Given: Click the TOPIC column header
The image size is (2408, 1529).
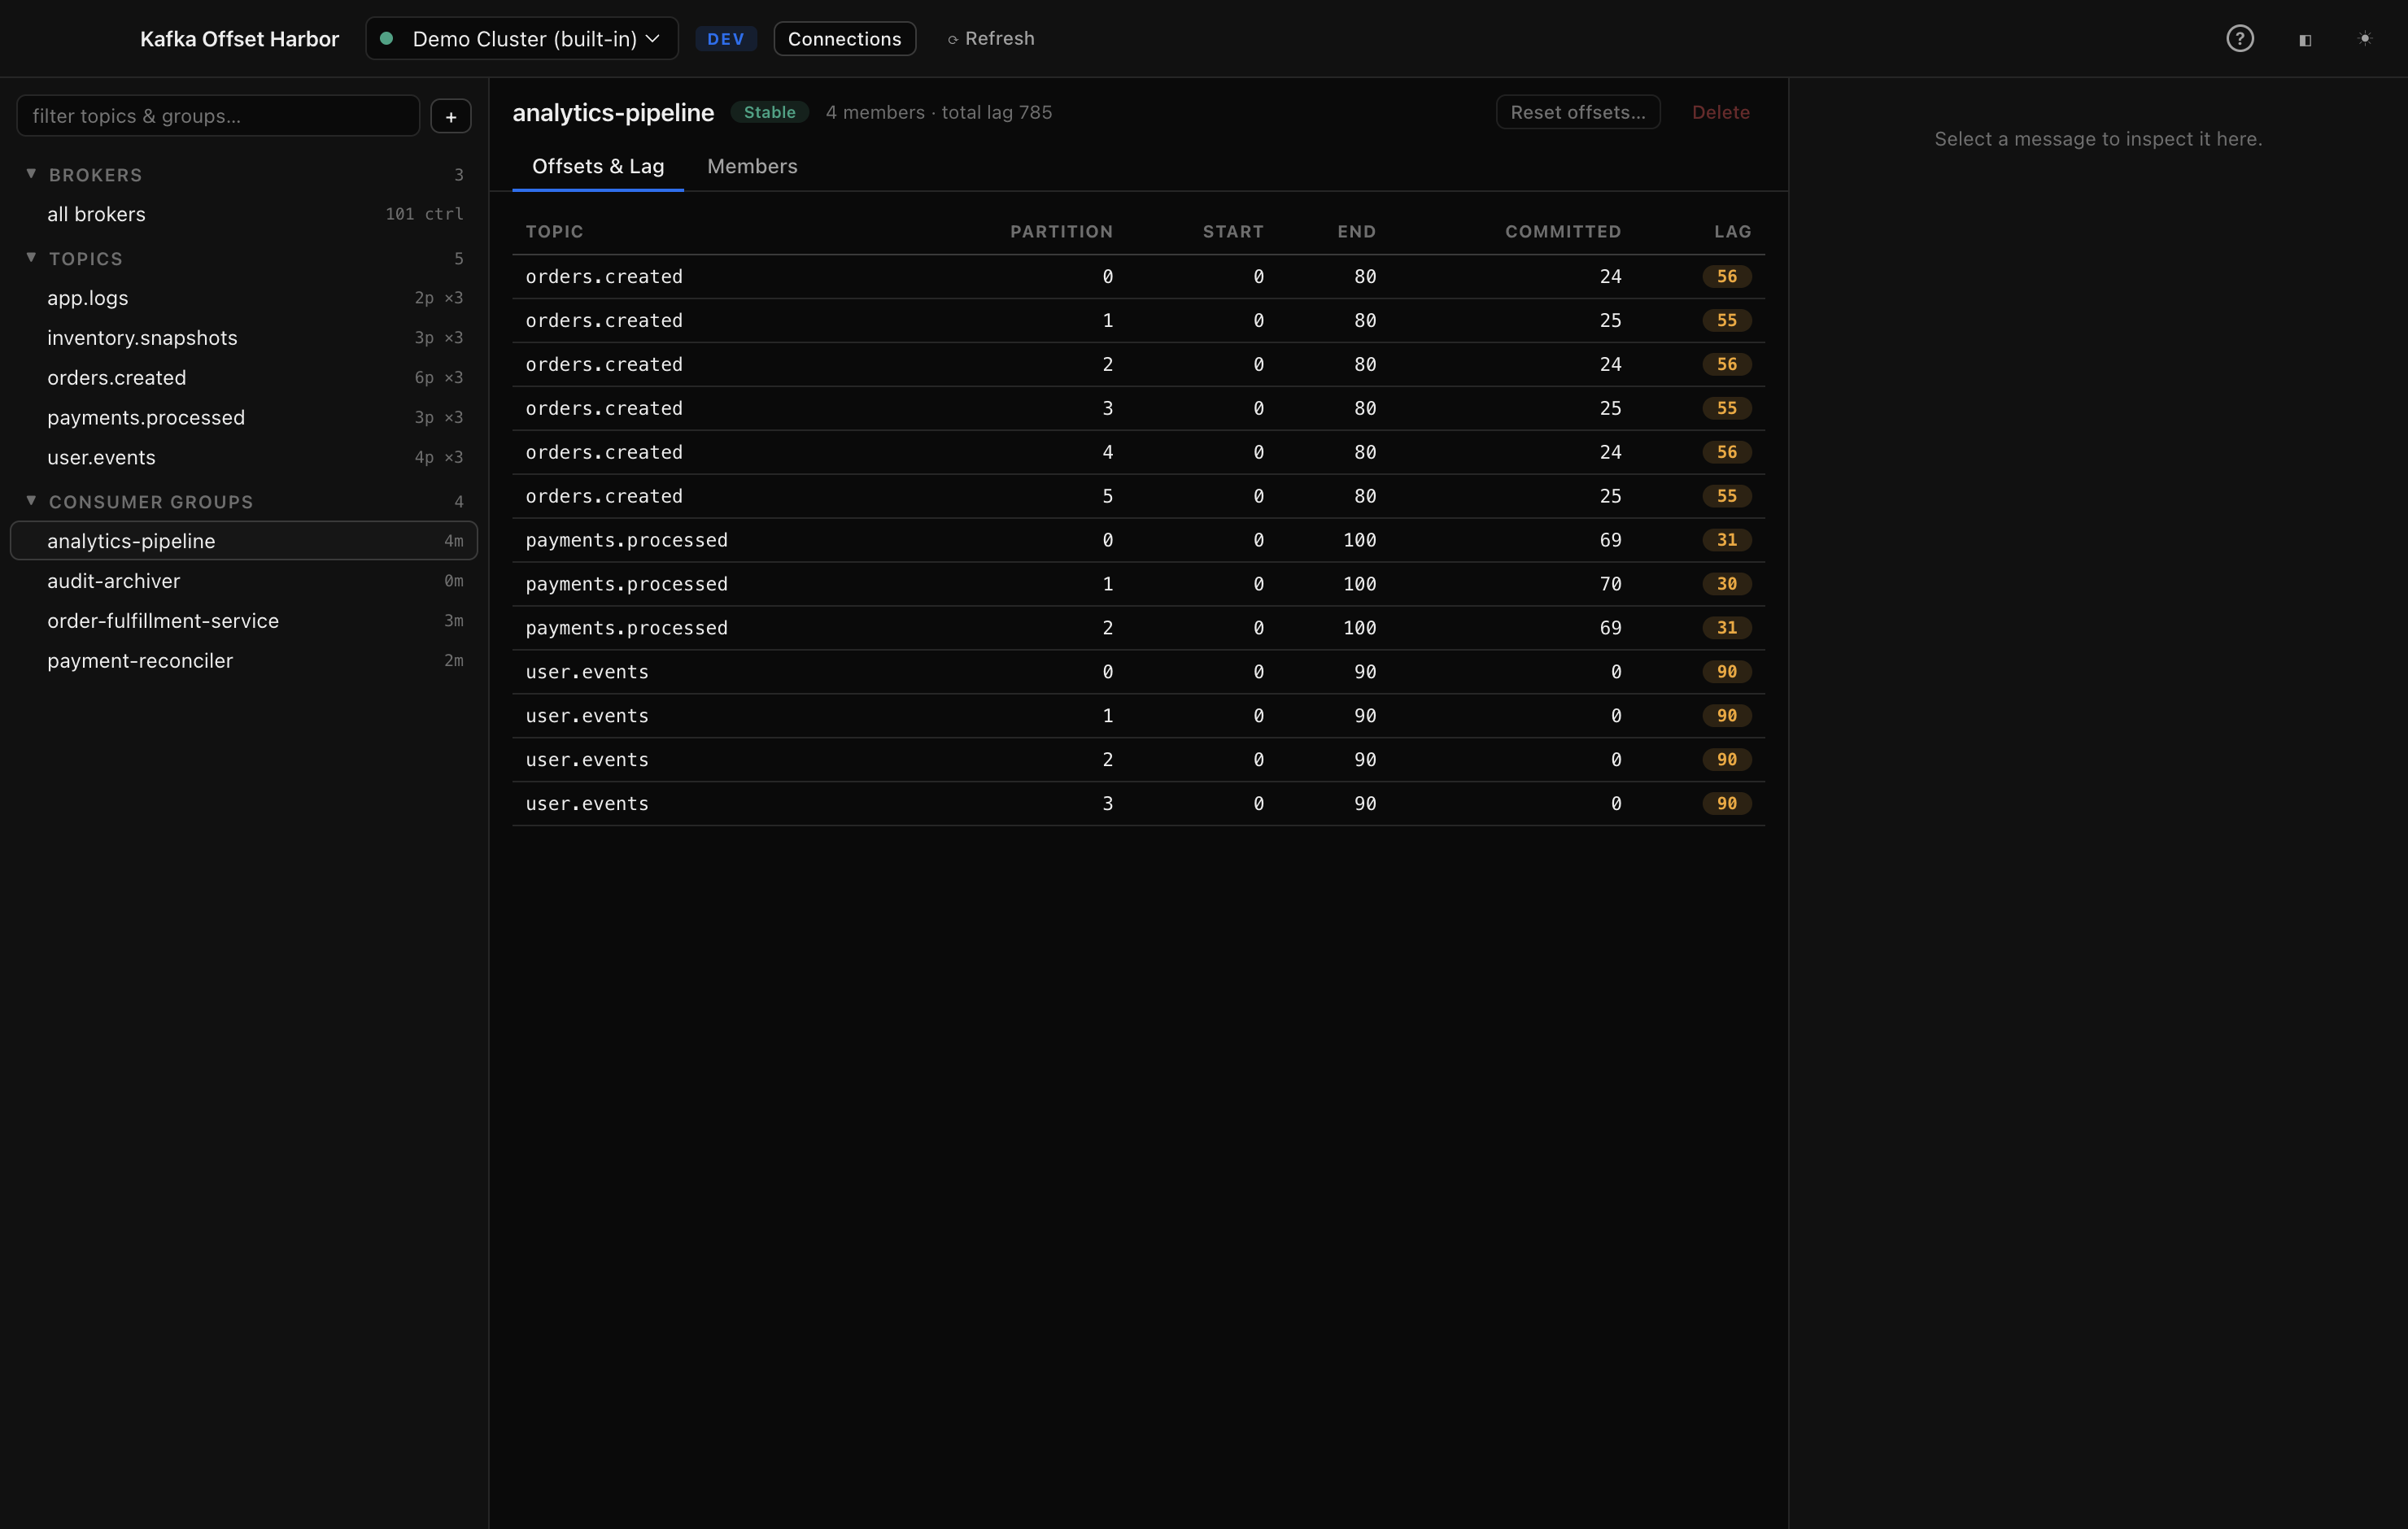Looking at the screenshot, I should (555, 232).
